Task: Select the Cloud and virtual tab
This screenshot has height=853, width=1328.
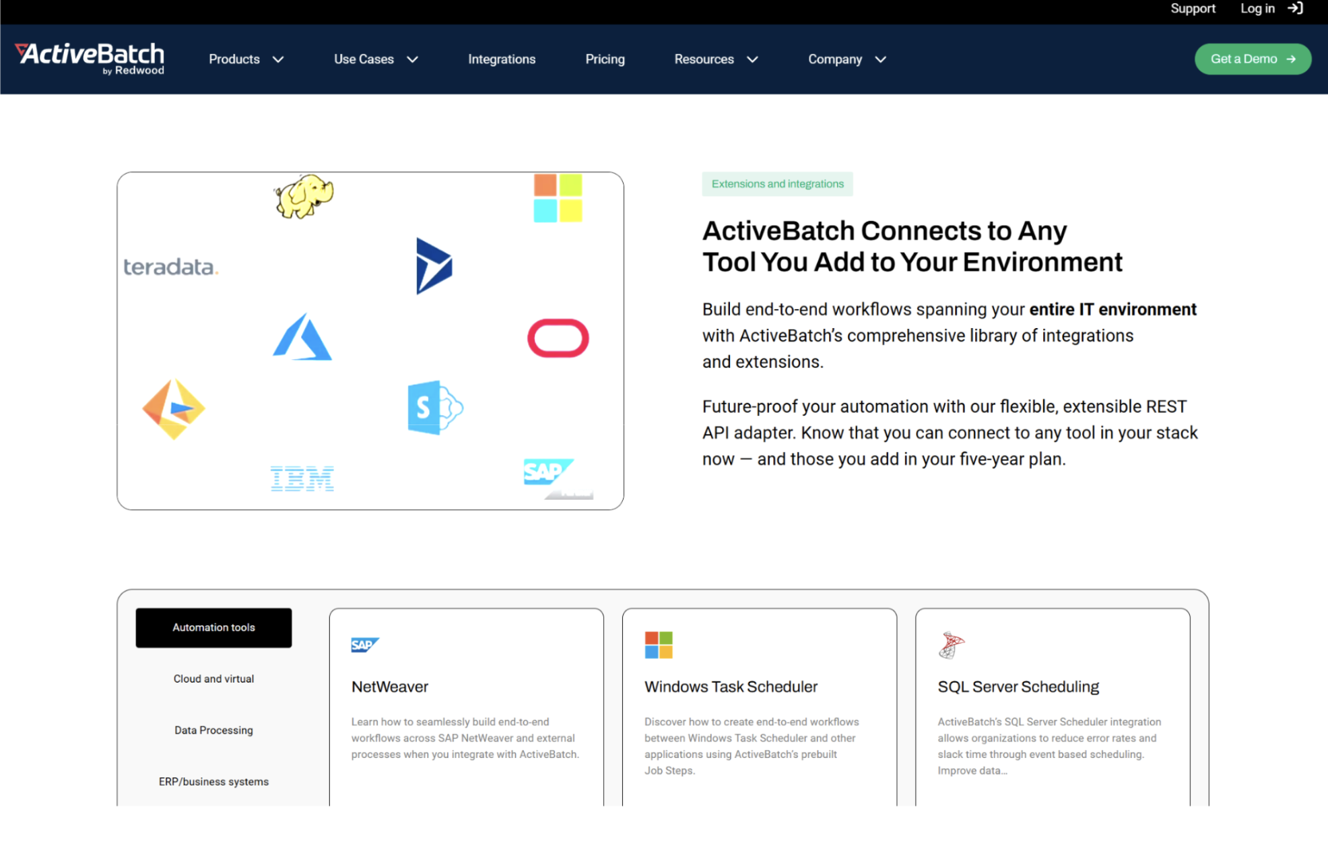Action: 213,678
